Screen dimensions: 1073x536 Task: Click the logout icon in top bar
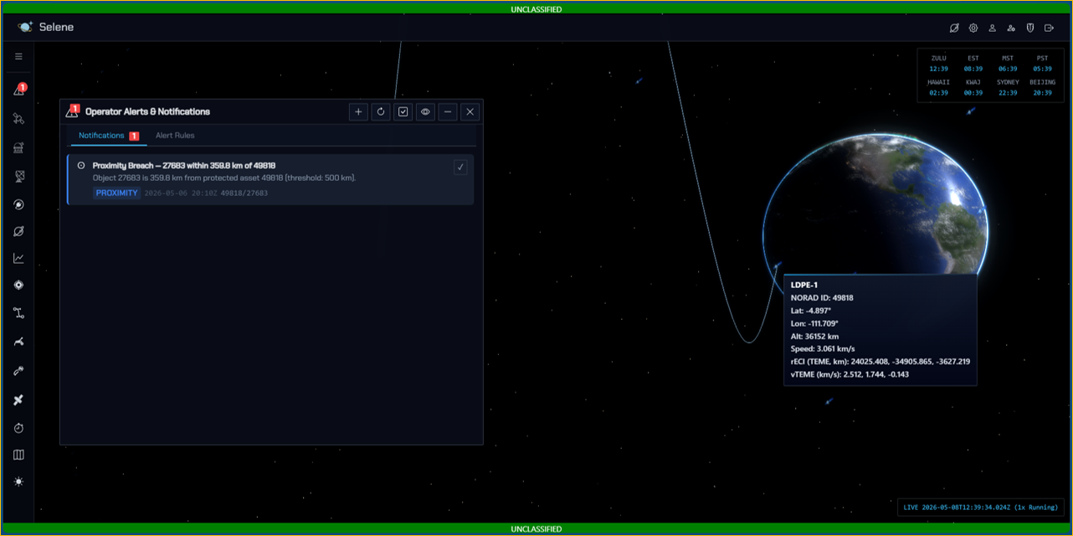click(x=1050, y=28)
